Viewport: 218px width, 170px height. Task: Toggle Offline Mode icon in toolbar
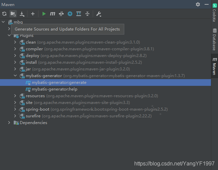(x=61, y=14)
